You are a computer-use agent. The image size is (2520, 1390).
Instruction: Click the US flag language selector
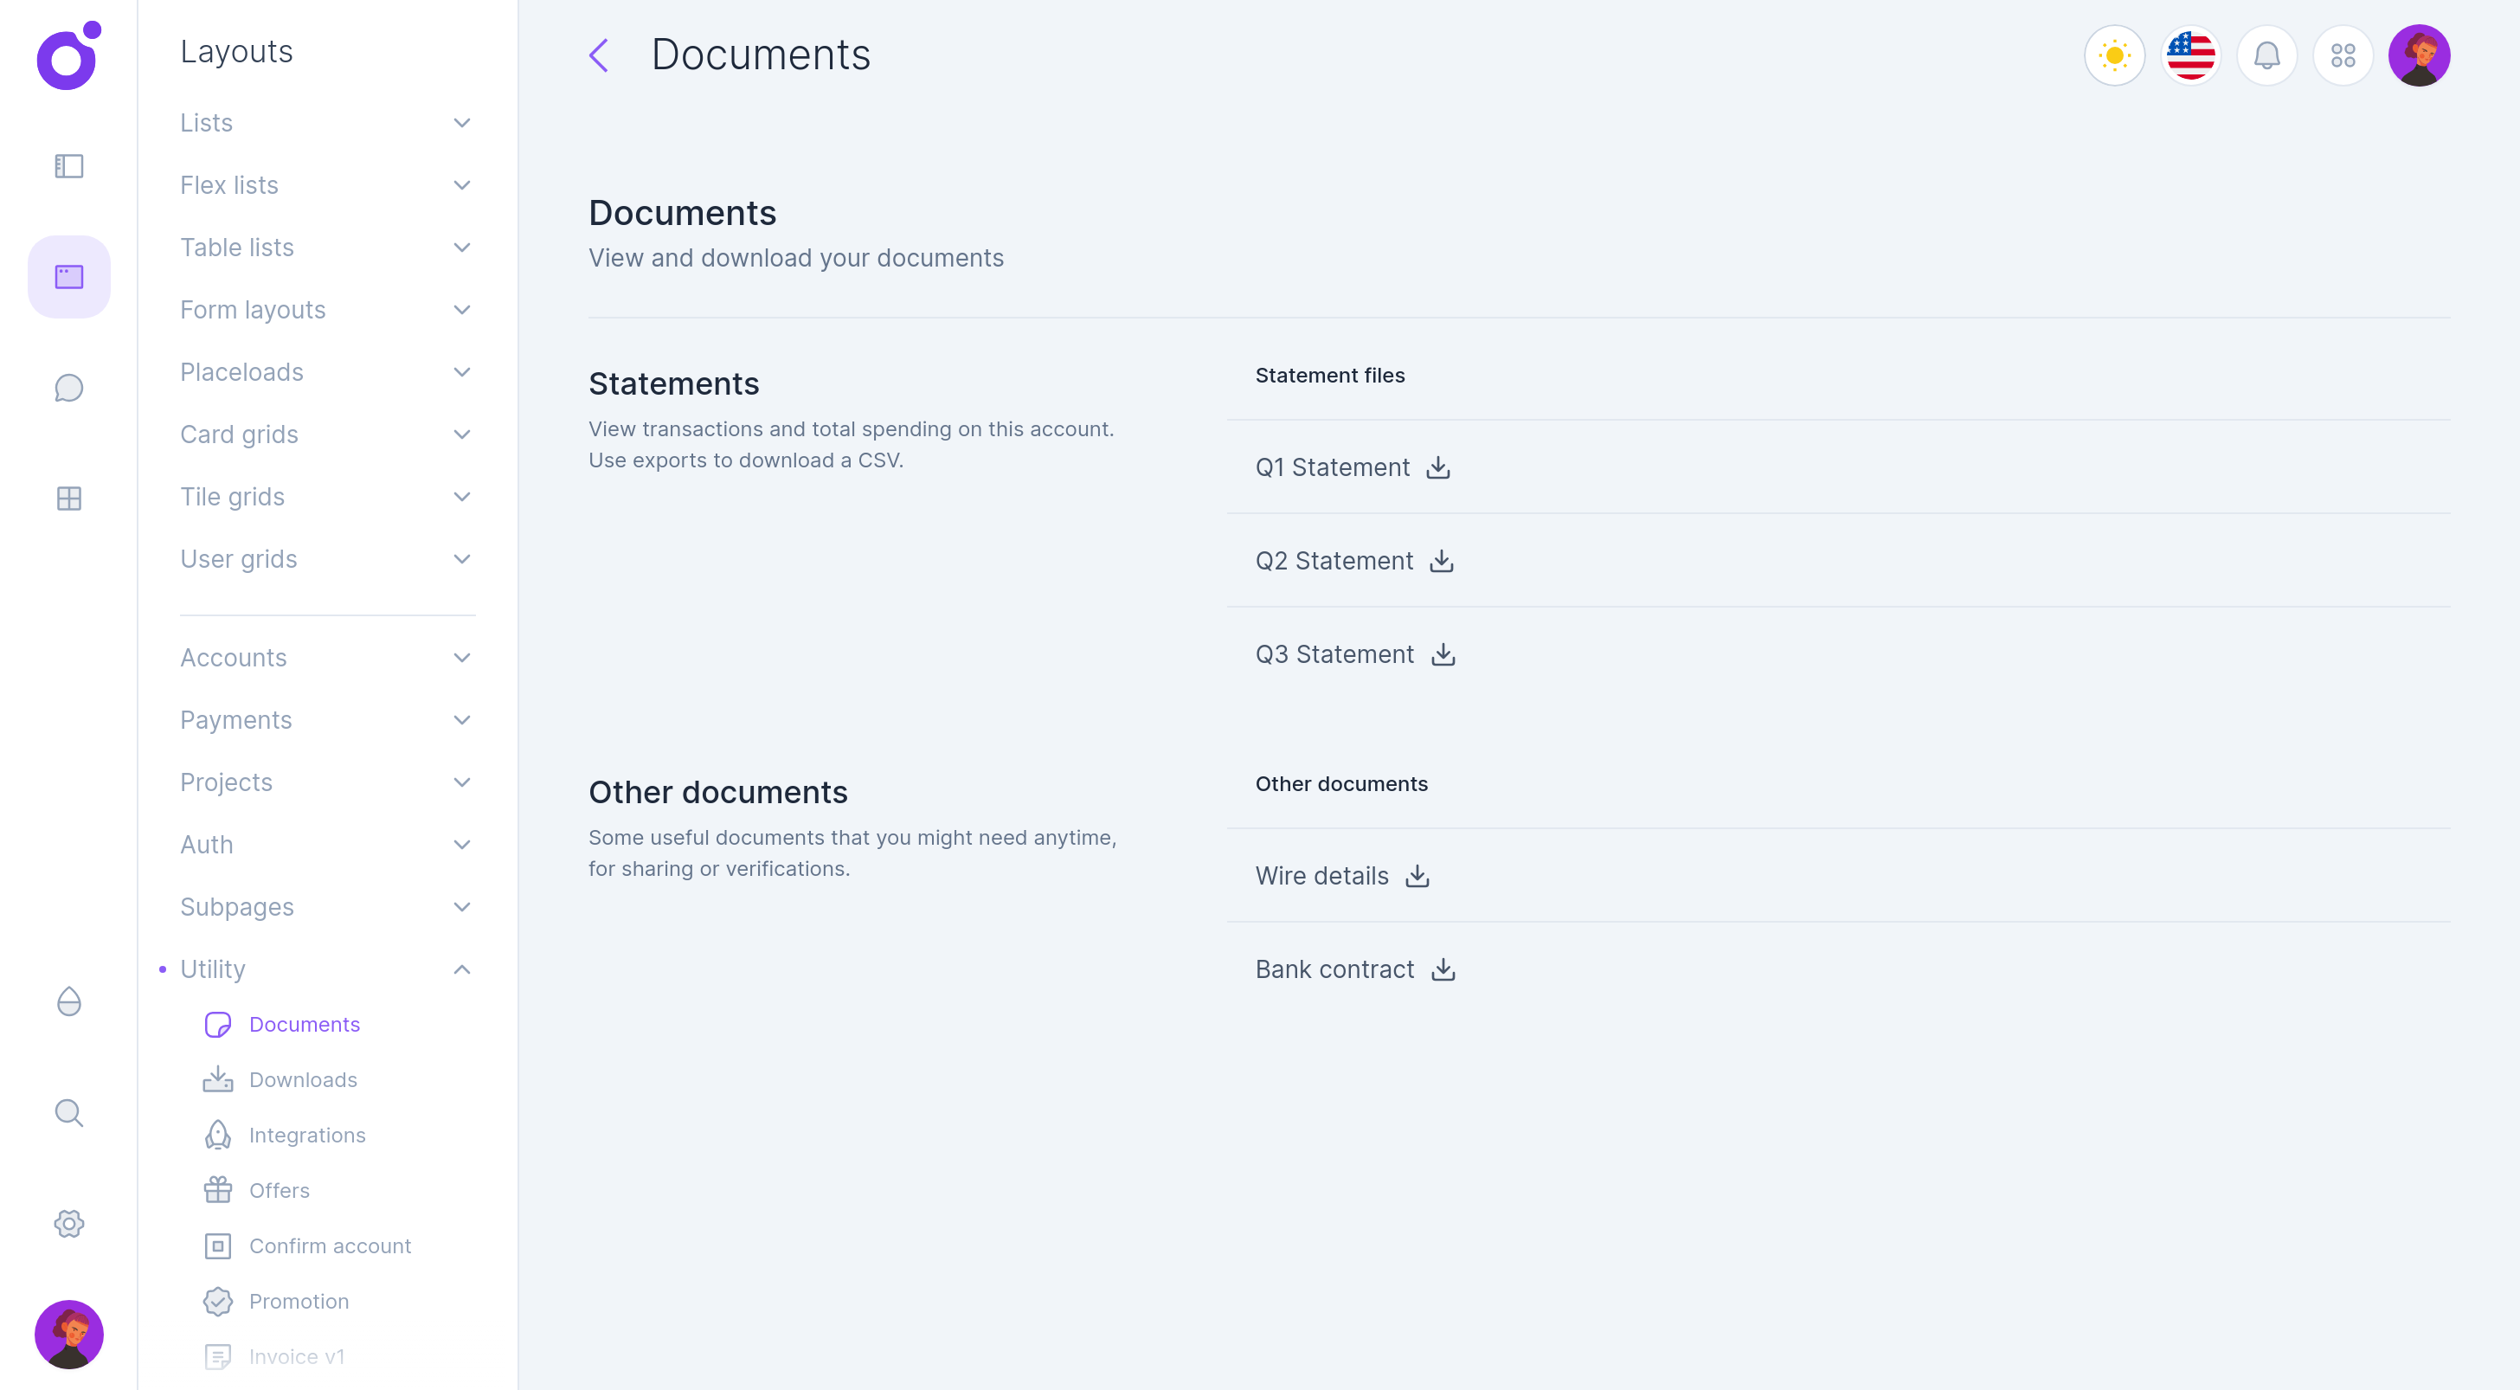click(x=2190, y=55)
